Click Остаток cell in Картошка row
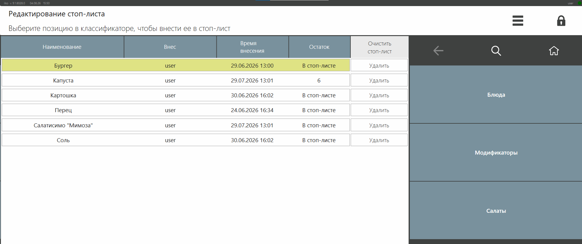Viewport: 582px width, 244px height. tap(319, 95)
